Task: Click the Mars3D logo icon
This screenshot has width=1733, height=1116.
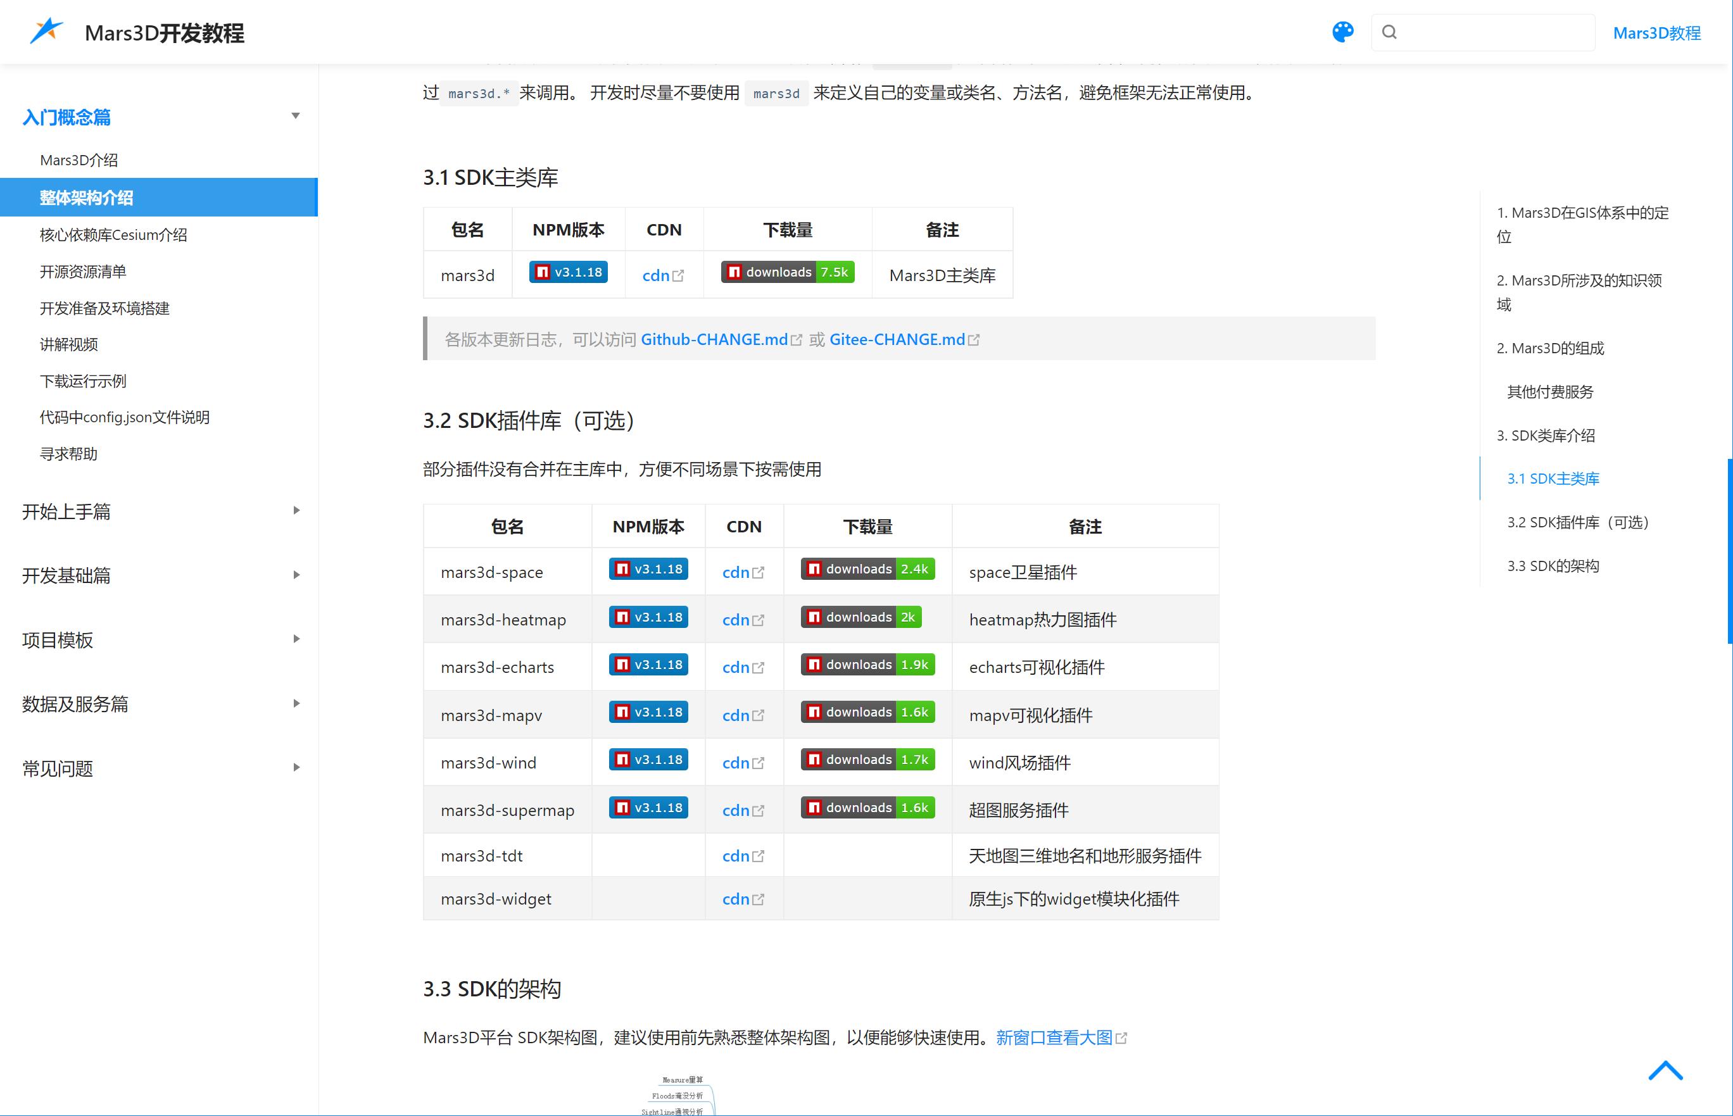Action: click(x=46, y=31)
